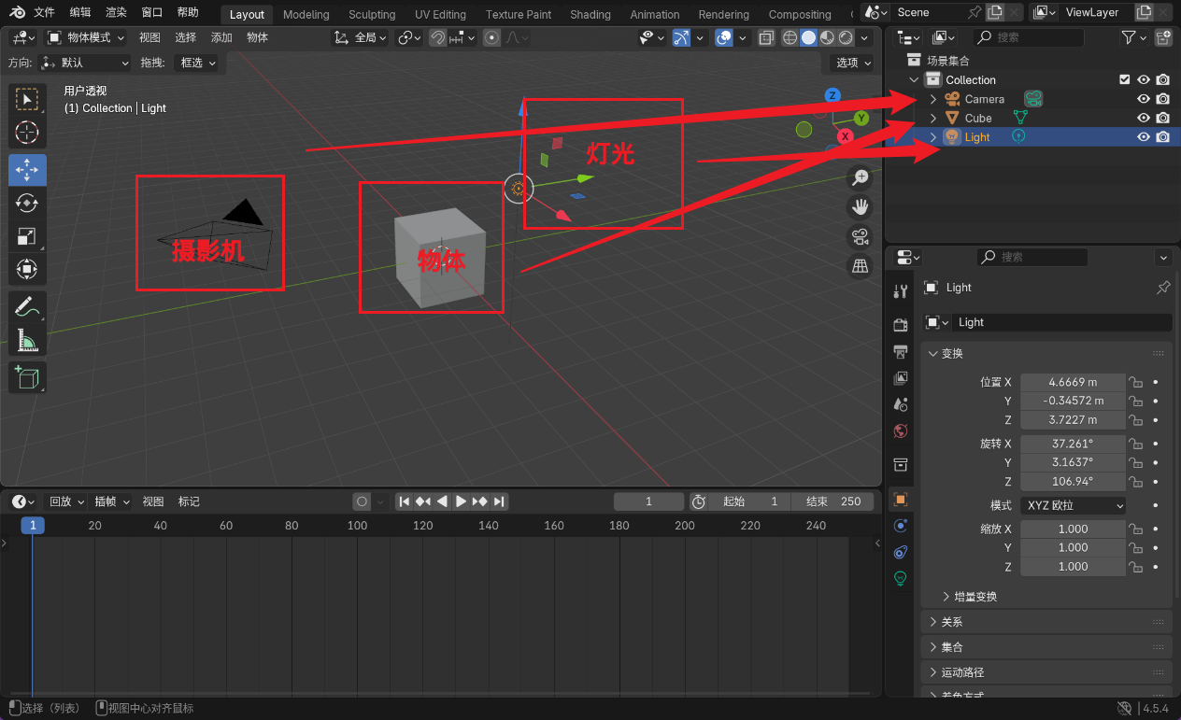
Task: Click the 选项 button in viewport
Action: point(852,63)
